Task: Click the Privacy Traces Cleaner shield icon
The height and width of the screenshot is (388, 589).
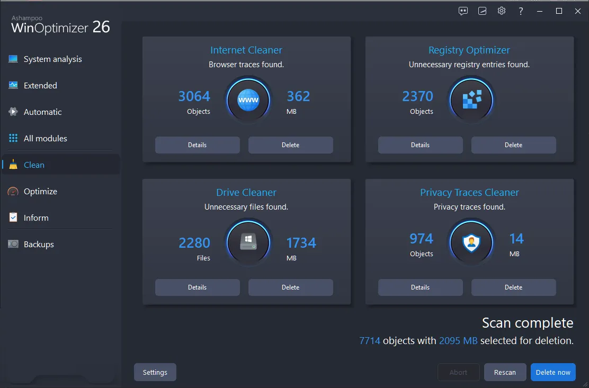Action: (471, 242)
